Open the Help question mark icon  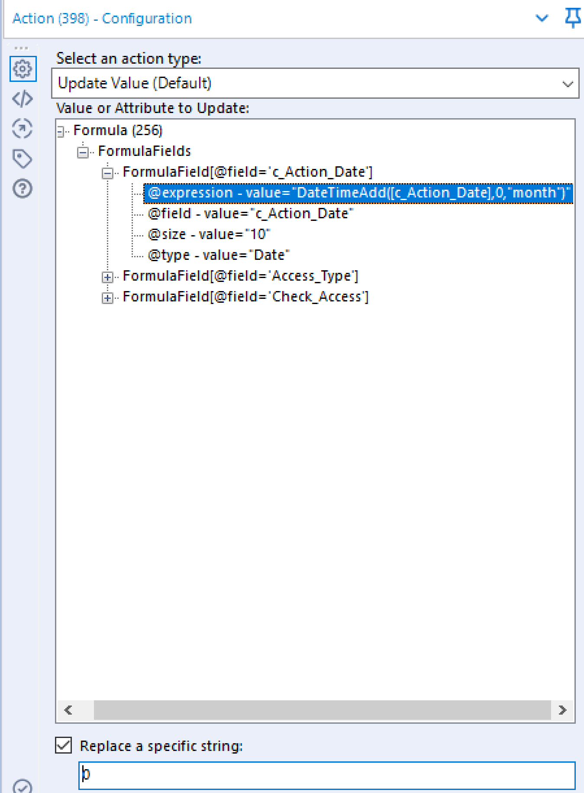(x=23, y=188)
